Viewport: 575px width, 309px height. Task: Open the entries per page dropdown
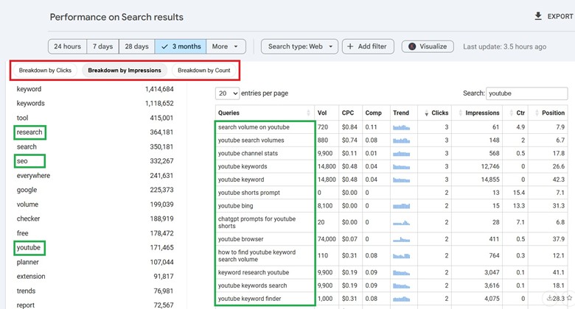pos(228,93)
